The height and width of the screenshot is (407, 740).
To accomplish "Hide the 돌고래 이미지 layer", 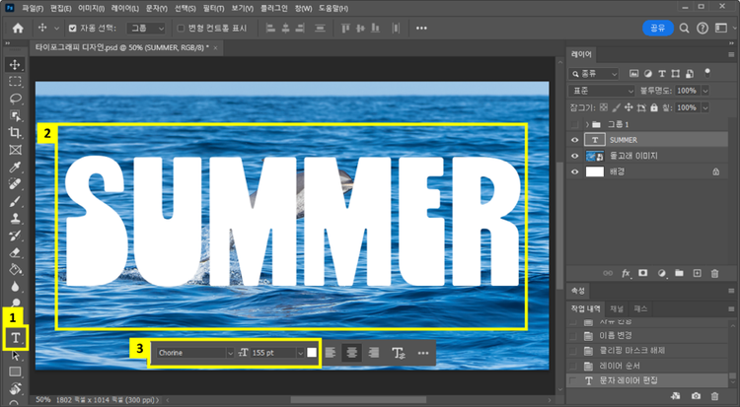I will 574,156.
